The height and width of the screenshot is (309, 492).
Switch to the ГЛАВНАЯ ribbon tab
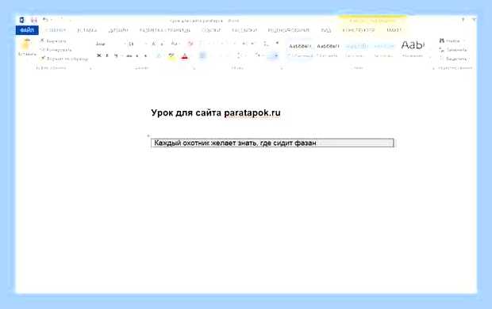[x=56, y=30]
